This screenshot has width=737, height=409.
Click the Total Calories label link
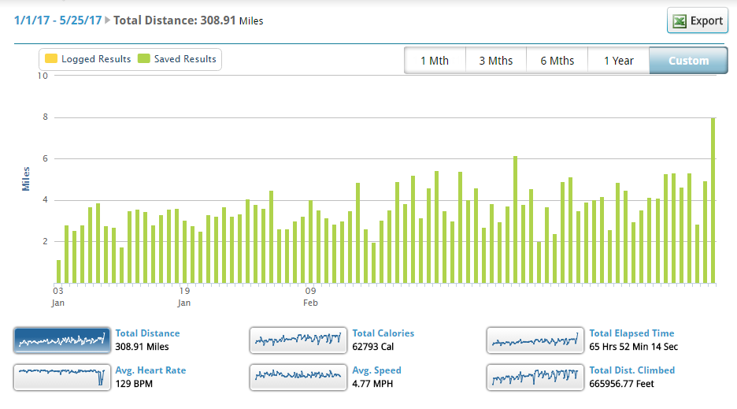[x=383, y=333]
